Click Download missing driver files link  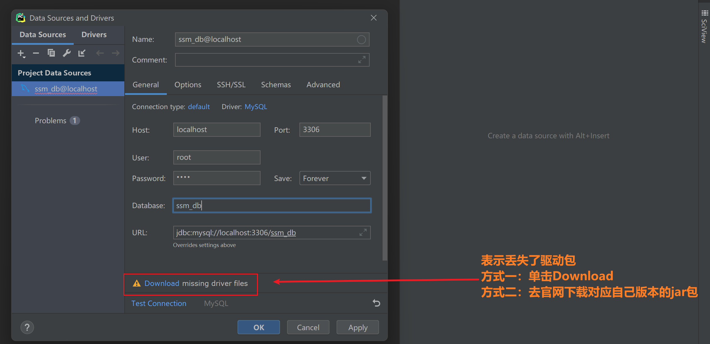coord(162,283)
